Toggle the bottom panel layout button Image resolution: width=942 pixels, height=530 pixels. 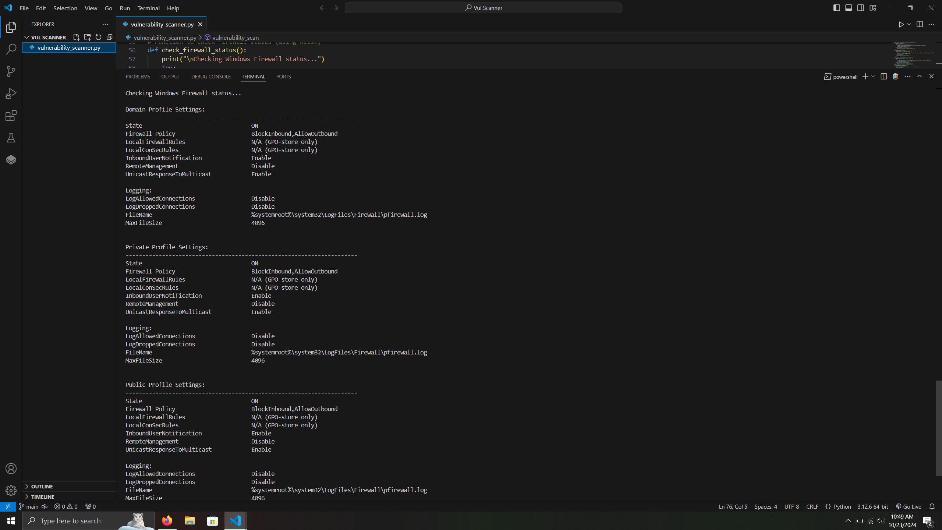tap(849, 8)
